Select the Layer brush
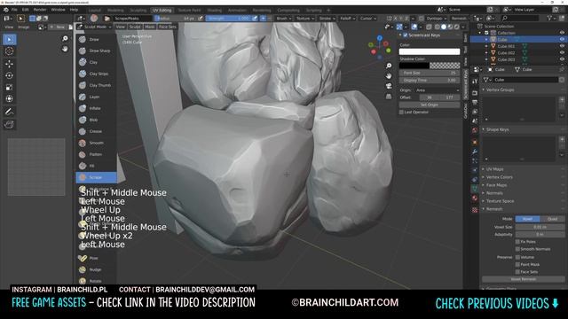Image resolution: width=568 pixels, height=319 pixels. tap(96, 97)
